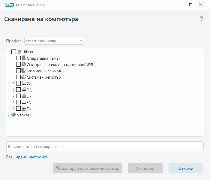
Task: Collapse the This PC tree node
Action: (x=9, y=52)
